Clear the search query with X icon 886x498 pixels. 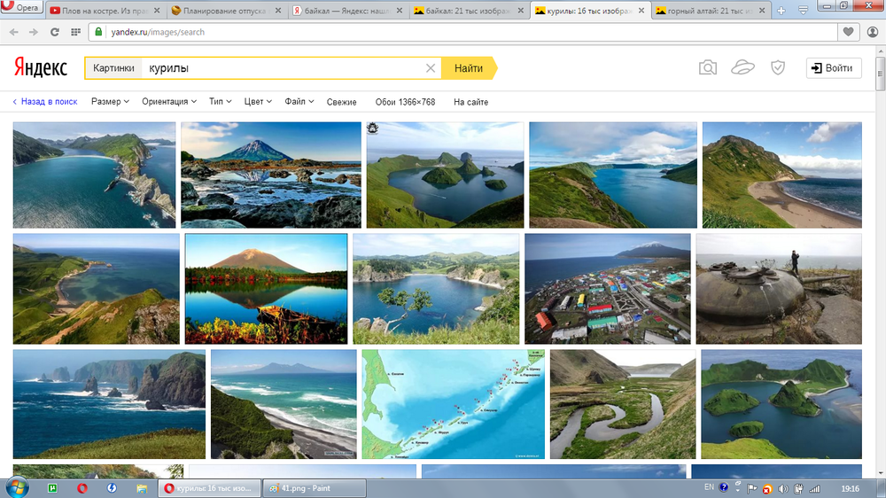pos(431,68)
